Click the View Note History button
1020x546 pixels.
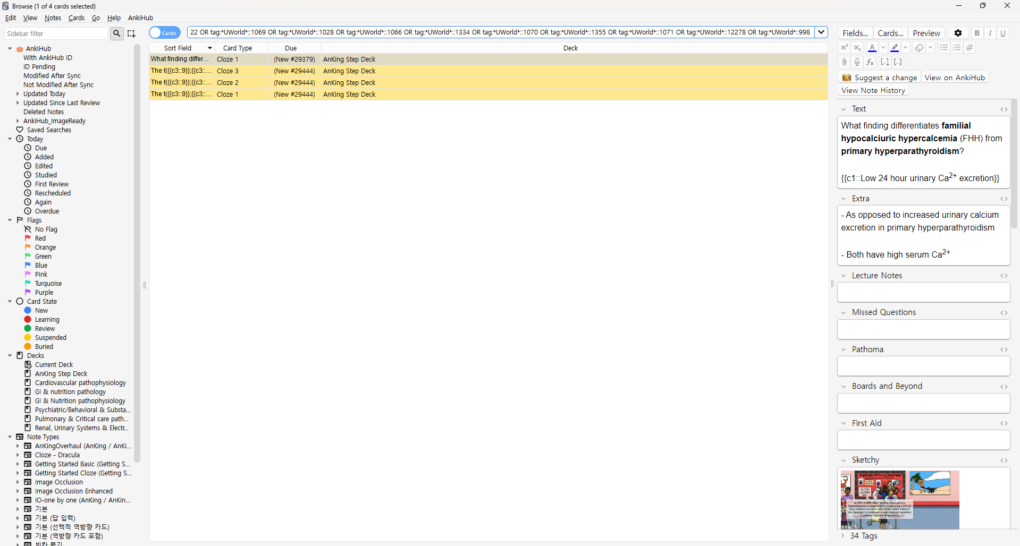pos(873,91)
